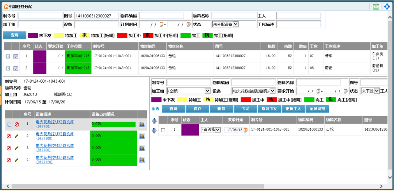Click the purple status cell in task row 1

point(40,56)
